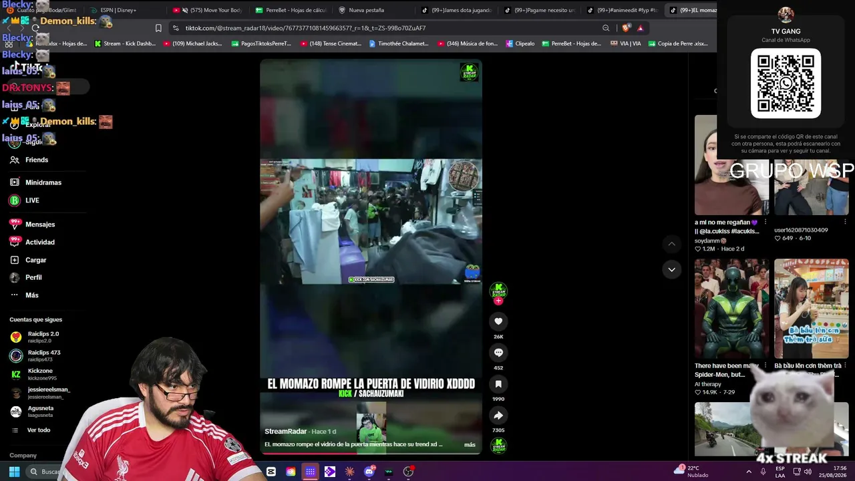Open the Kickzone followed account
The height and width of the screenshot is (481, 855).
(33, 375)
